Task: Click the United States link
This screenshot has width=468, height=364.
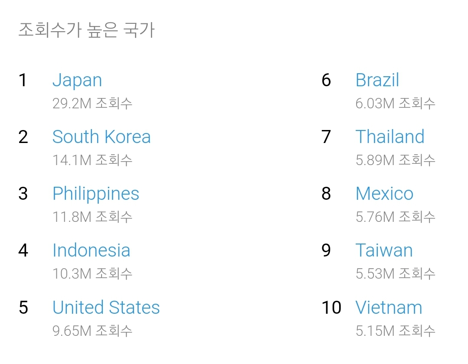Action: (106, 308)
